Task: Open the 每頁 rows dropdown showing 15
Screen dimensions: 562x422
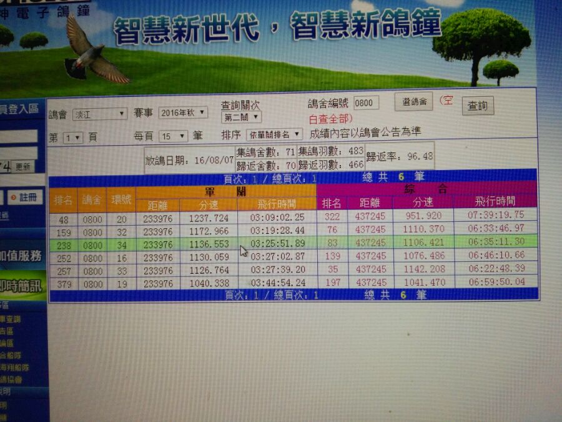Action: tap(173, 136)
